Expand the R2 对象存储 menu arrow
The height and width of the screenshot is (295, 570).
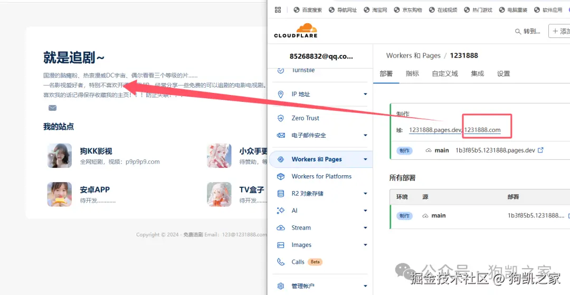coord(365,194)
